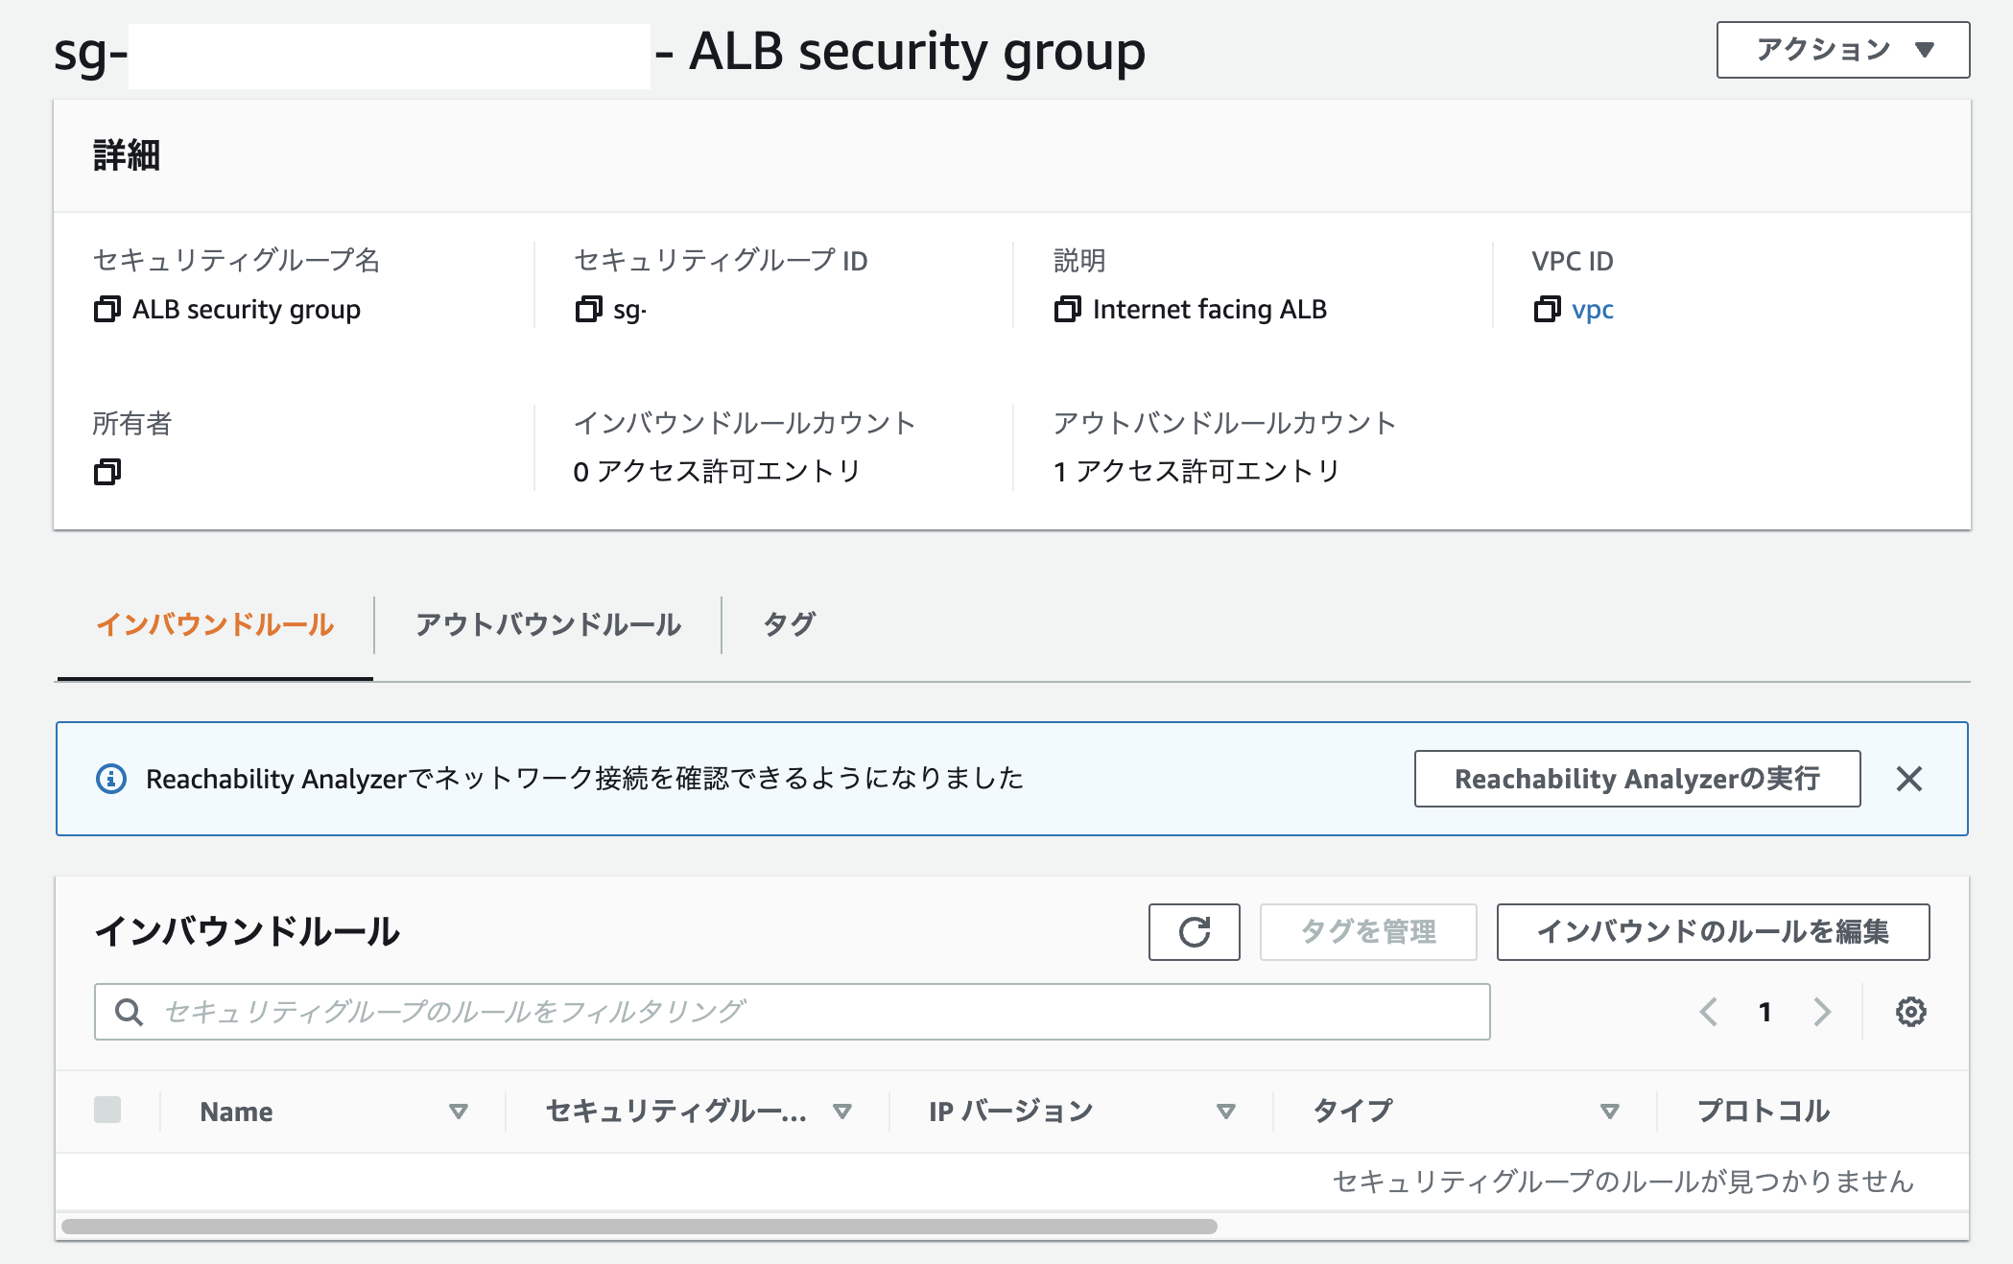
Task: Copy the security group ID
Action: (588, 309)
